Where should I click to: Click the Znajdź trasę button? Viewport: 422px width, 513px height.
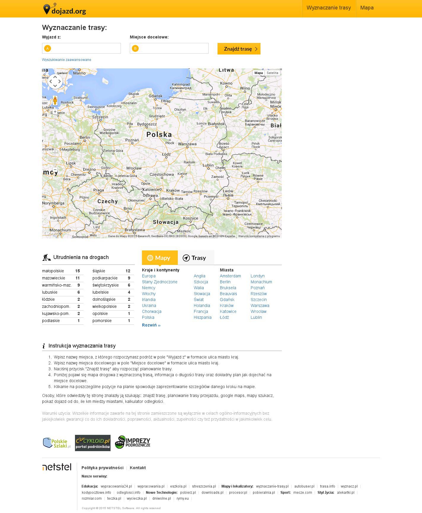pyautogui.click(x=239, y=49)
